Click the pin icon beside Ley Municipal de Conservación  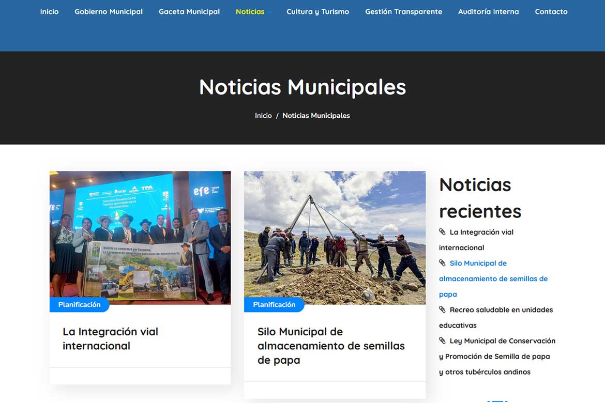click(442, 340)
